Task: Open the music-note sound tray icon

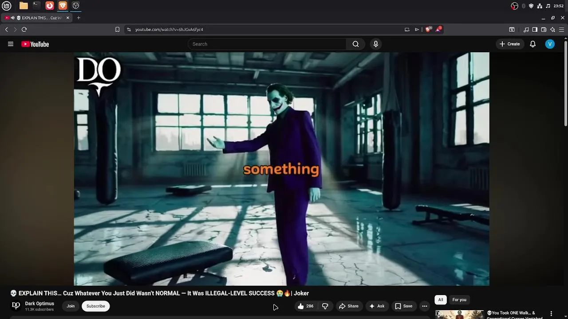Action: pos(548,6)
